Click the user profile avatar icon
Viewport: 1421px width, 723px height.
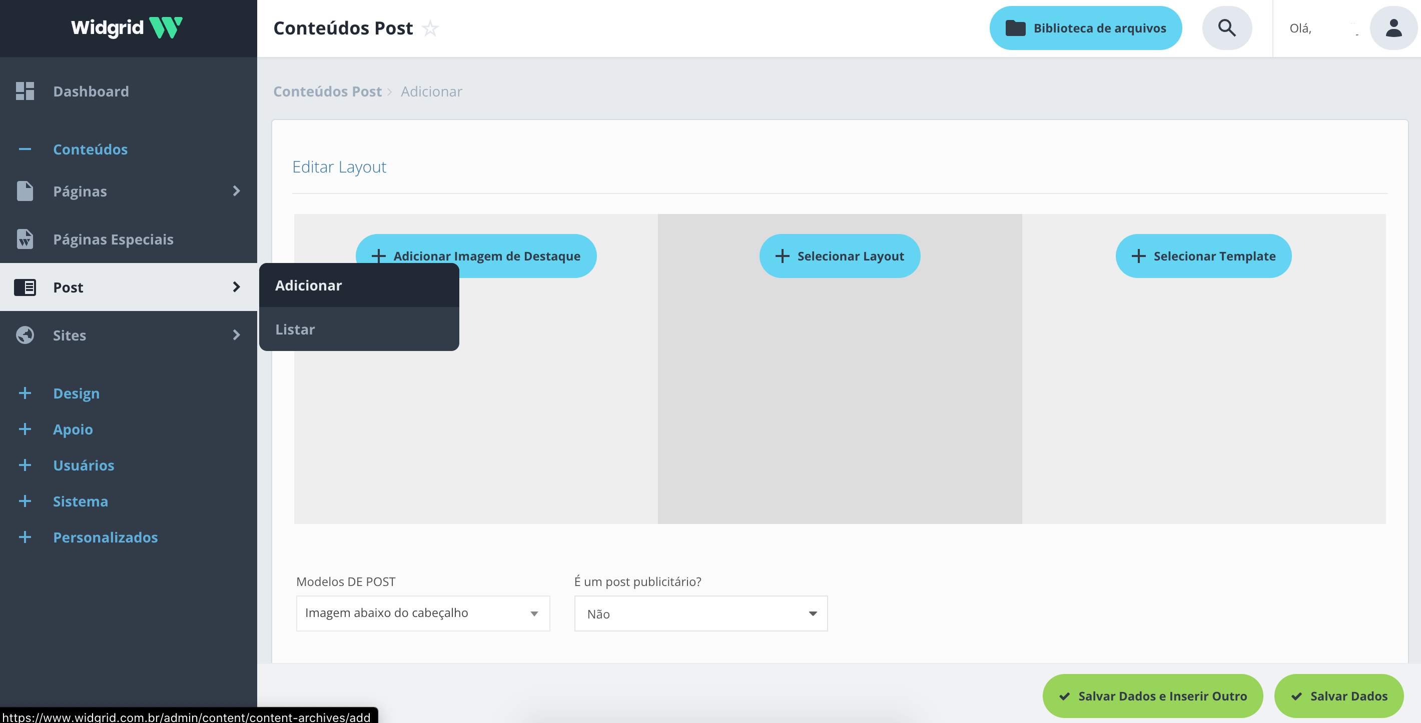point(1393,28)
